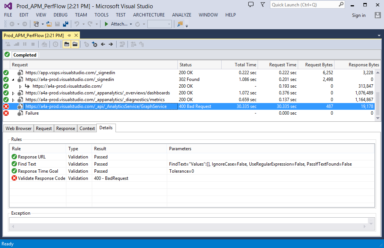Close the Prod_APM_PerfFlow tab
This screenshot has height=248, width=384.
pyautogui.click(x=76, y=36)
